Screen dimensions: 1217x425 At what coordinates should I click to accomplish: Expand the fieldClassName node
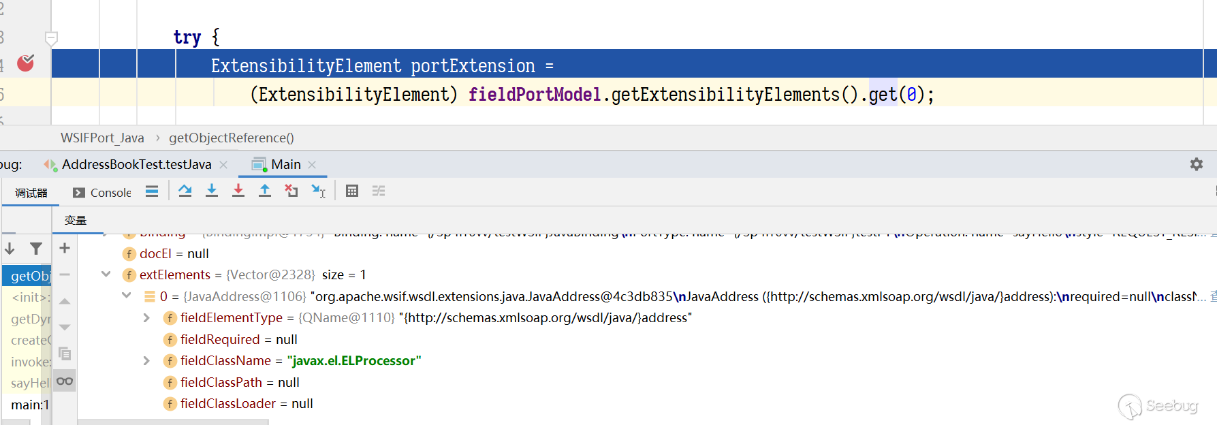(x=146, y=361)
